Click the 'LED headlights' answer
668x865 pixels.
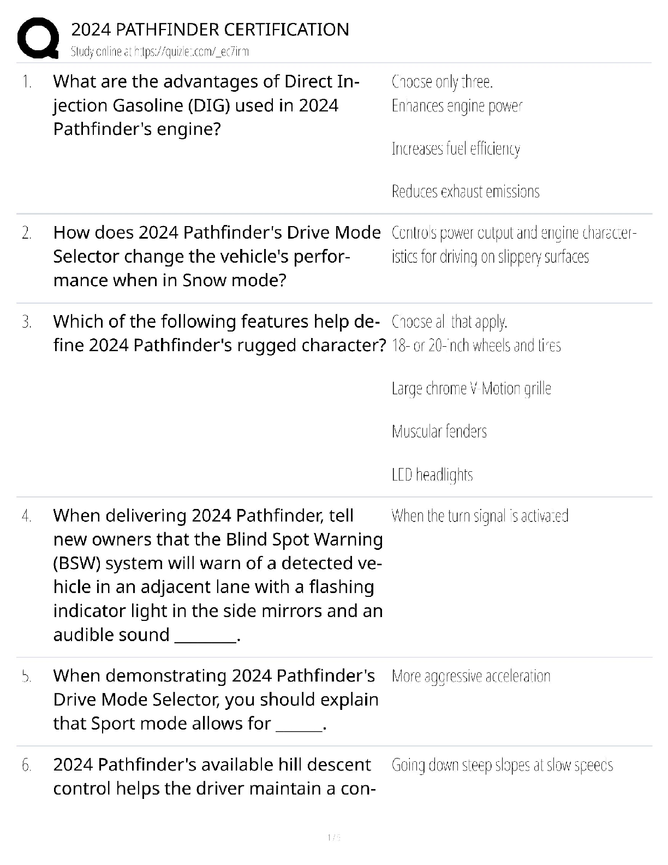432,475
